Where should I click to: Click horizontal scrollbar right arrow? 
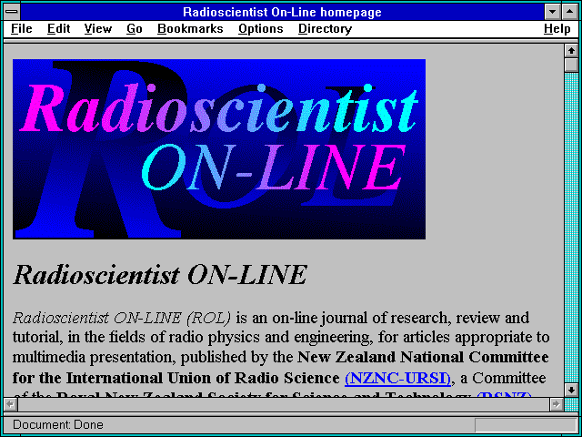point(557,404)
